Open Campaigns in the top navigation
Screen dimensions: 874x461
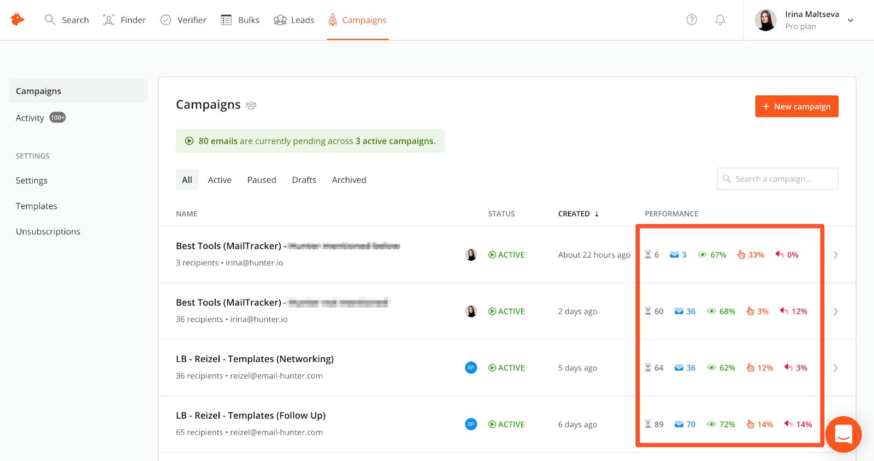[x=357, y=20]
